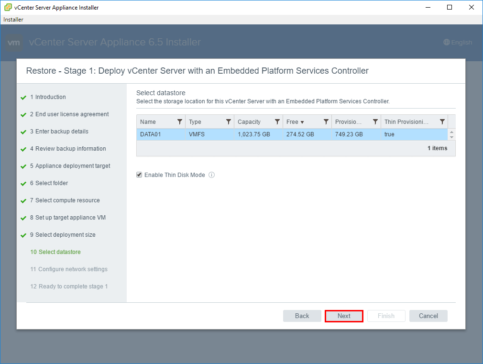
Task: Go to step 6 Select folder
Action: pos(49,183)
